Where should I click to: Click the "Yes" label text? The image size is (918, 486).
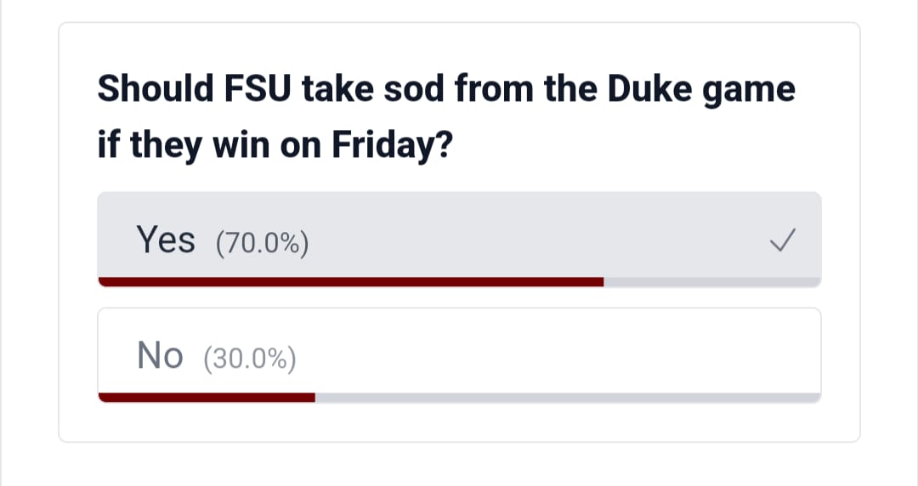click(166, 240)
